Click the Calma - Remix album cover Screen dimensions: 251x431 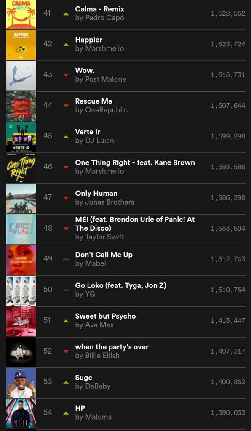click(21, 15)
